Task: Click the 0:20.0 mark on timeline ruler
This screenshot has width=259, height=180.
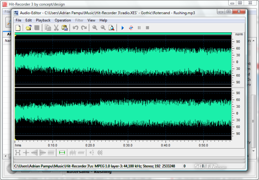Action: (90, 145)
